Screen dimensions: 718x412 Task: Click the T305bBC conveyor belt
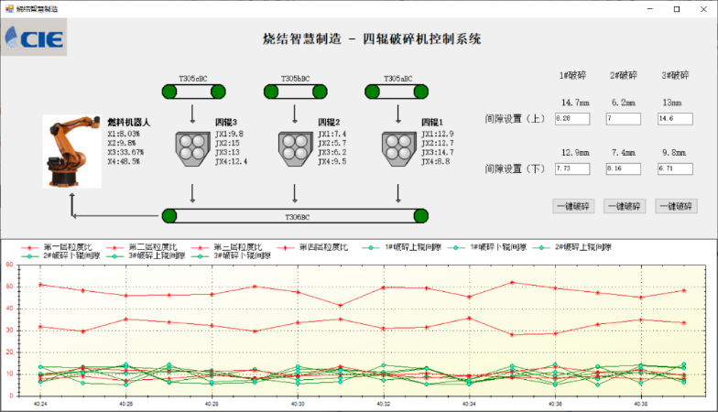295,92
